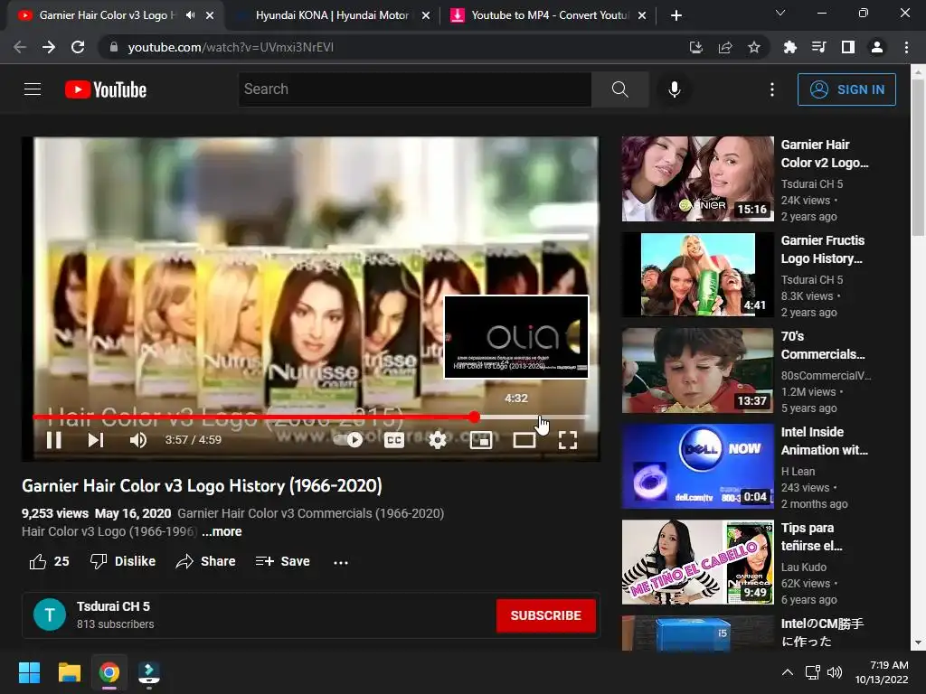The image size is (926, 694).
Task: Open the downloader app in taskbar
Action: point(149,672)
